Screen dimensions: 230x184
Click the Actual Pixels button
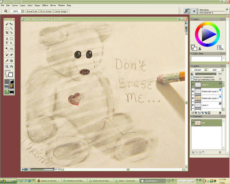32,11
